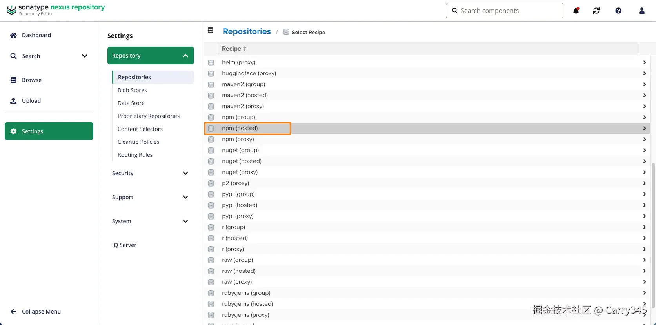This screenshot has width=656, height=325.
Task: Click the Repositories breadcrumb database icon
Action: point(211,31)
